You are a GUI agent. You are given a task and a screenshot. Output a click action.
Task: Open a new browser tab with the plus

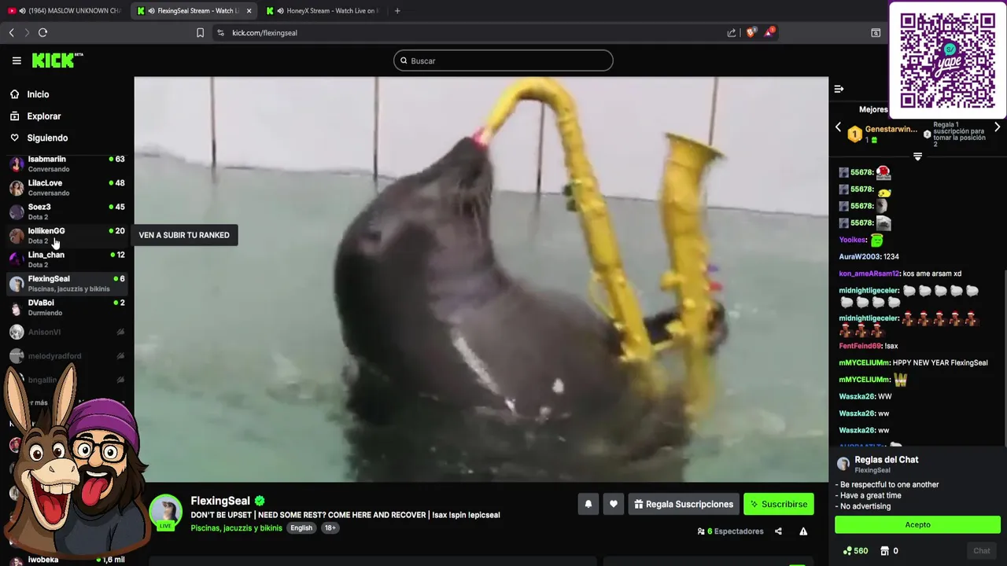coord(397,11)
